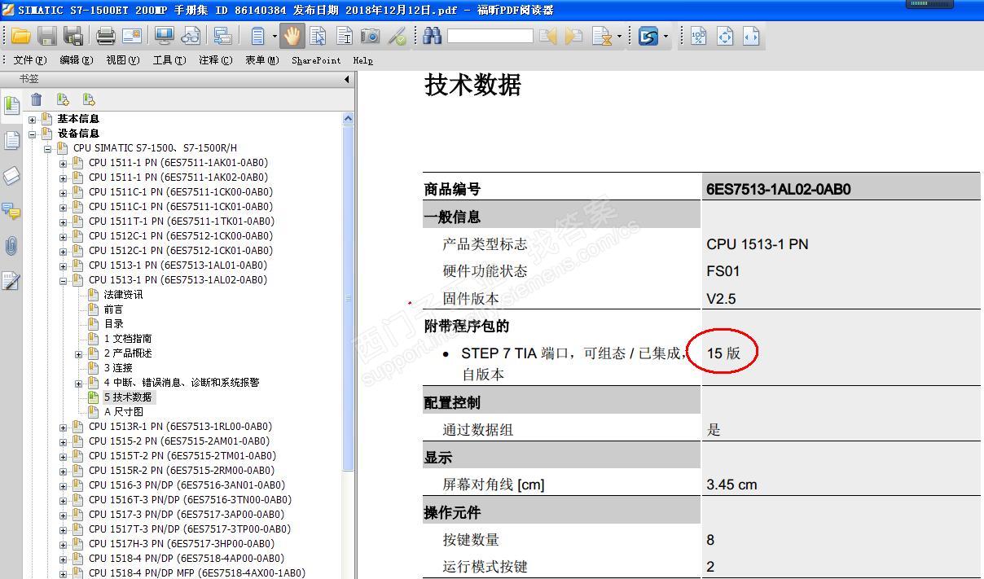984x579 pixels.
Task: Select the 5 技术数据 bookmark
Action: (128, 397)
